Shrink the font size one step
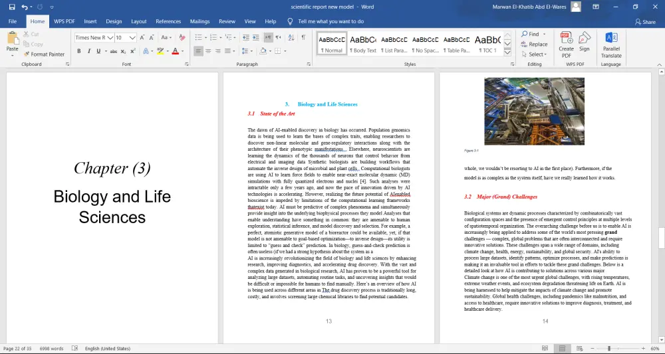Image resolution: width=665 pixels, height=354 pixels. click(x=152, y=38)
